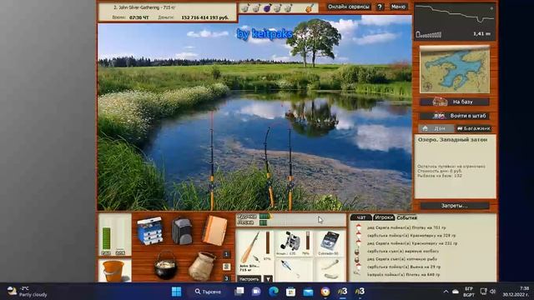534x300 pixels.
Task: Open the Меню button
Action: pyautogui.click(x=398, y=7)
